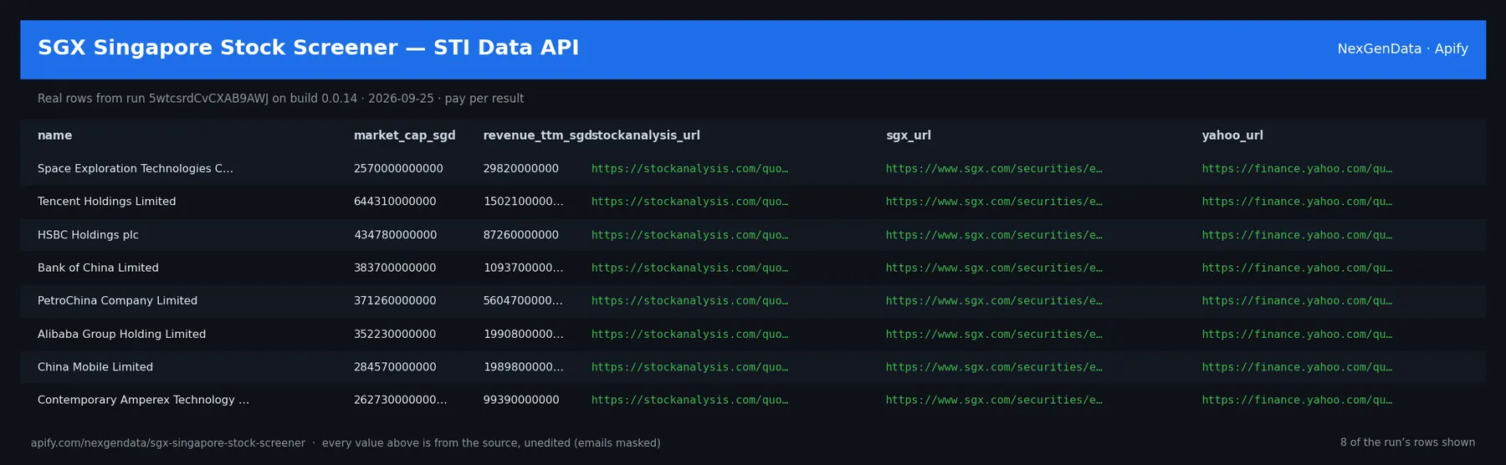Image resolution: width=1506 pixels, height=465 pixels.
Task: Open Yahoo Finance link for Alibaba Group
Action: click(1297, 334)
